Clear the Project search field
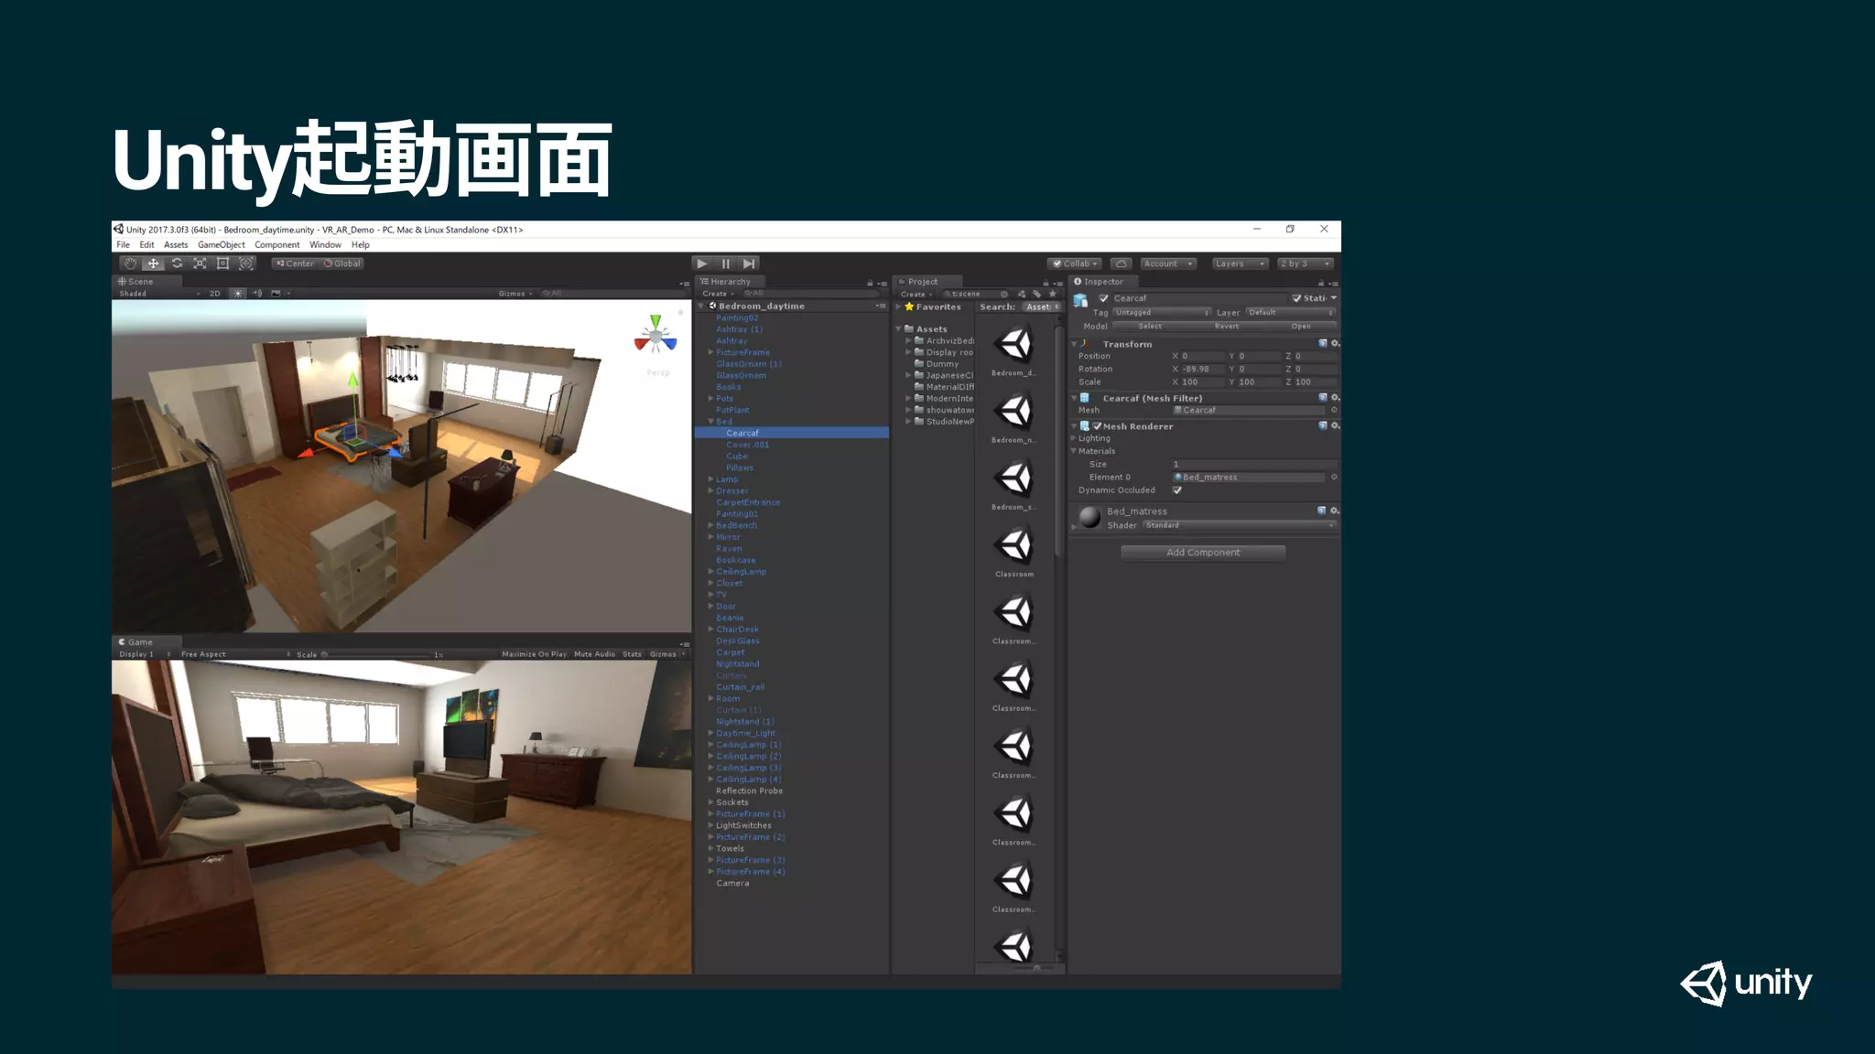 click(x=1004, y=294)
